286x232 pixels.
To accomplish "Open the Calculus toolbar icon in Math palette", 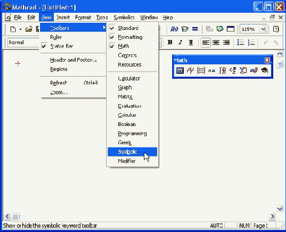I will [x=222, y=70].
